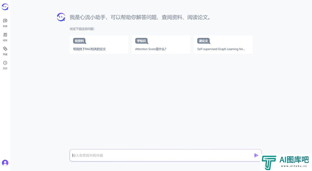Click the 读论文 tag label
Image resolution: width=312 pixels, height=171 pixels.
pos(203,41)
